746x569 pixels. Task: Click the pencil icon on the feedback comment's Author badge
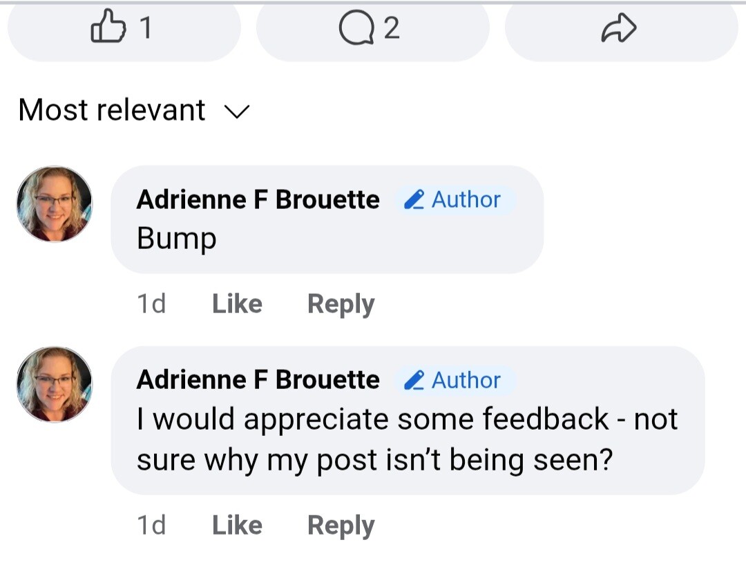[414, 380]
